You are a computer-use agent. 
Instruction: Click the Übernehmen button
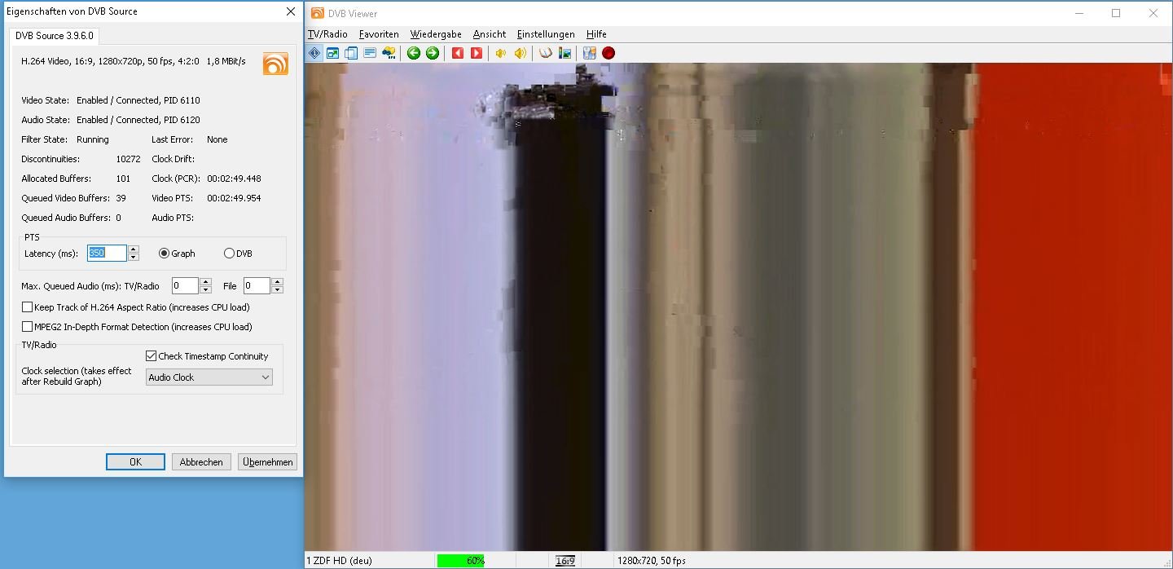267,462
